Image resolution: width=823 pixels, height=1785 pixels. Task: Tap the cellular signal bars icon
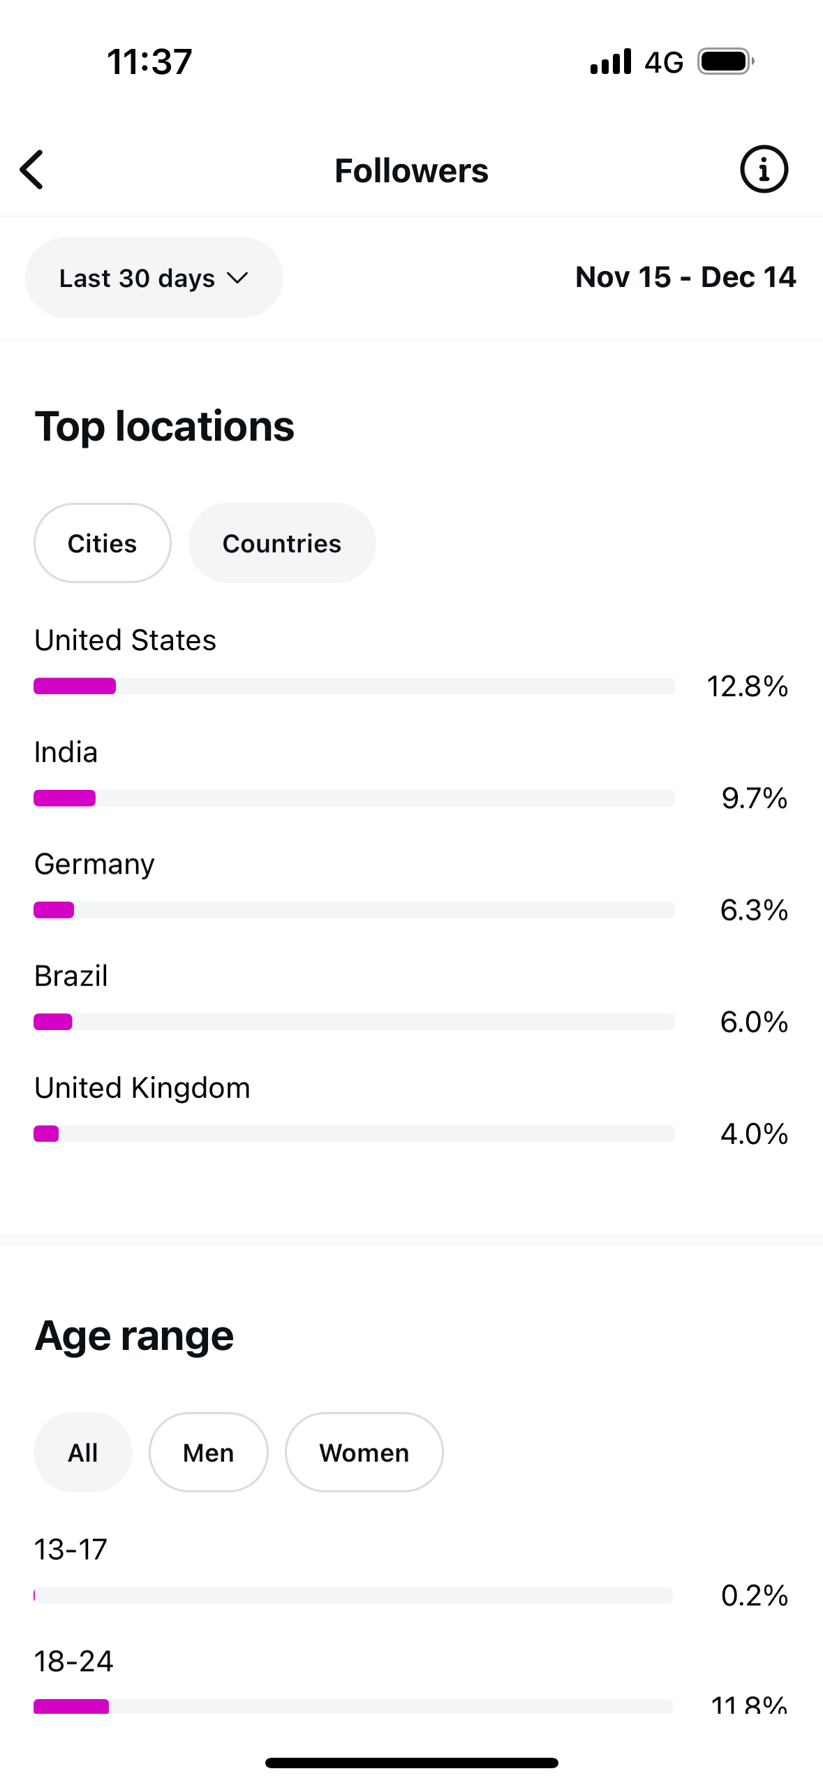coord(611,61)
